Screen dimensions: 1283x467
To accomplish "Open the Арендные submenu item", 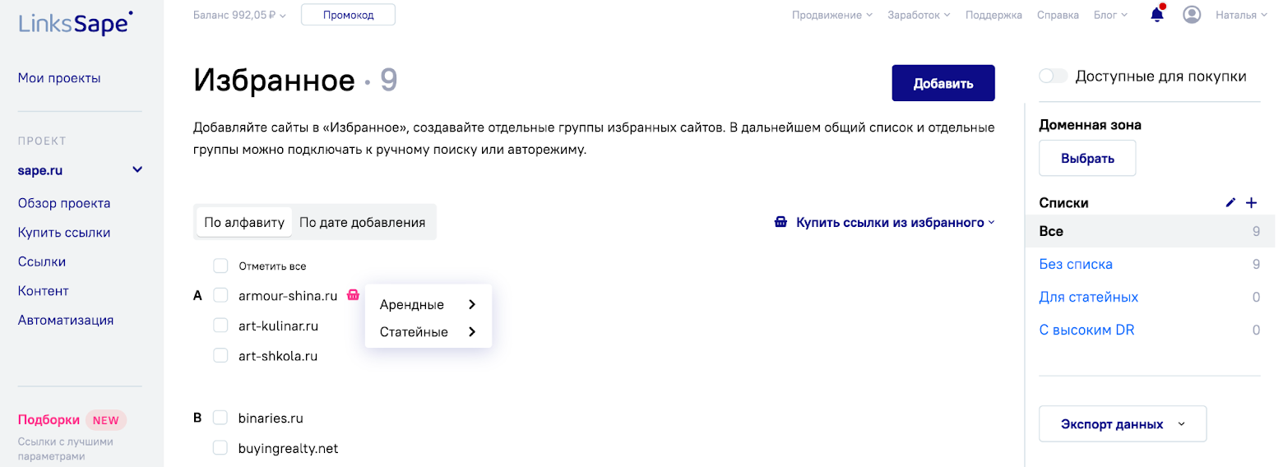I will point(428,305).
